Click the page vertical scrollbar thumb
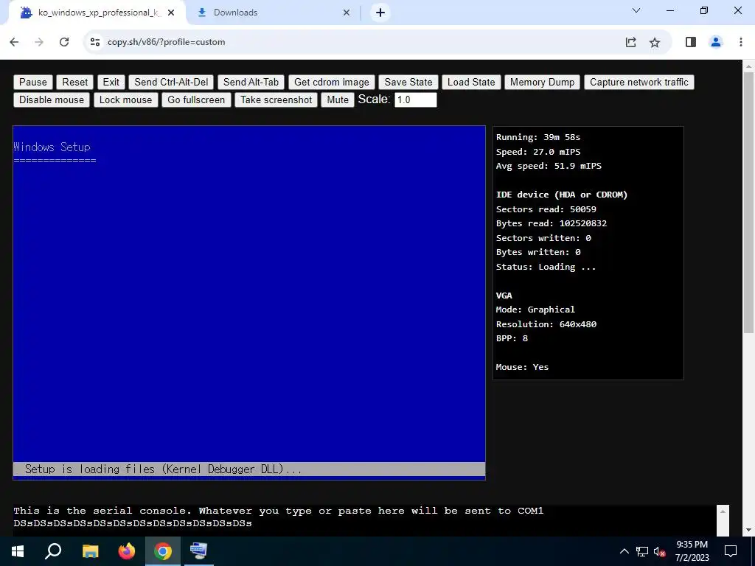This screenshot has height=566, width=755. coord(748,202)
